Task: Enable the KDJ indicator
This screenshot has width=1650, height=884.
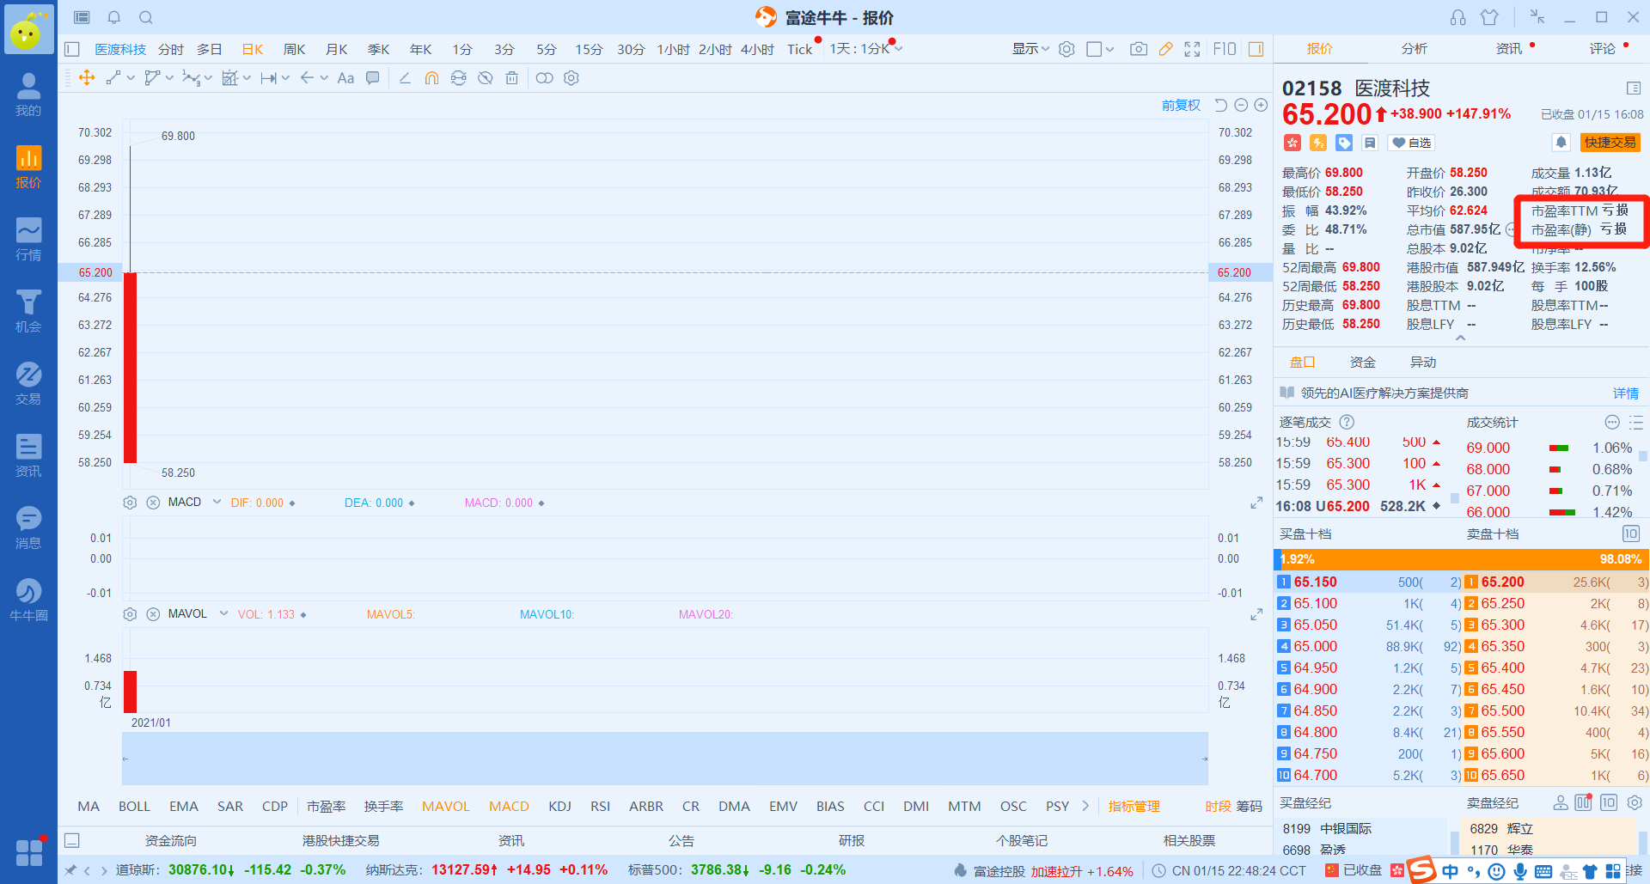Action: pos(559,806)
